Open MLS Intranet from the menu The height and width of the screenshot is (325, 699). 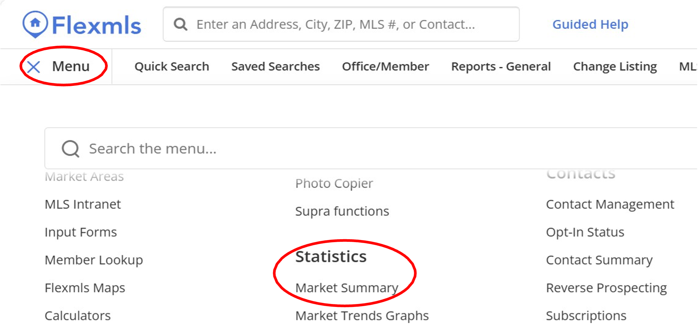83,204
